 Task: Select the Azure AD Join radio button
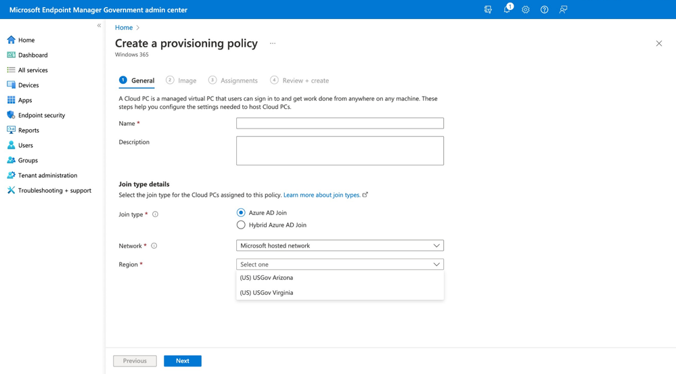click(x=241, y=212)
